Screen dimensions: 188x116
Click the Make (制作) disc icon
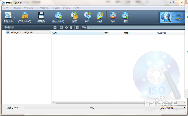(88, 15)
